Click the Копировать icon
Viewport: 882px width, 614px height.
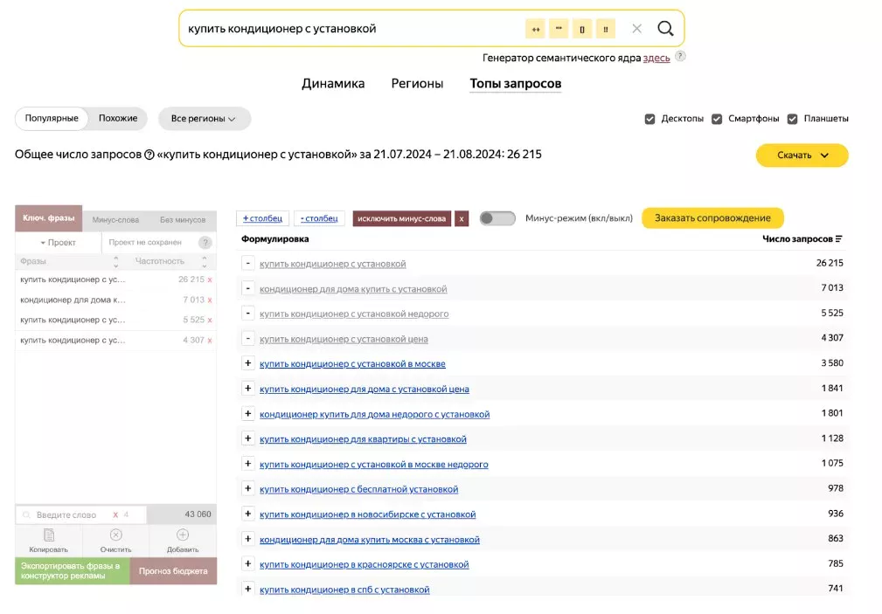click(49, 535)
